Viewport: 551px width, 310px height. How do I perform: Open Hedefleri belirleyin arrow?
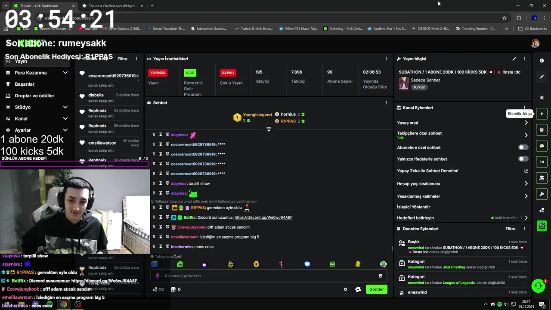pyautogui.click(x=526, y=218)
